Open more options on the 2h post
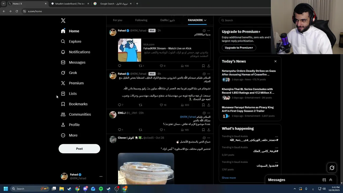This screenshot has width=343, height=193. tap(209, 31)
